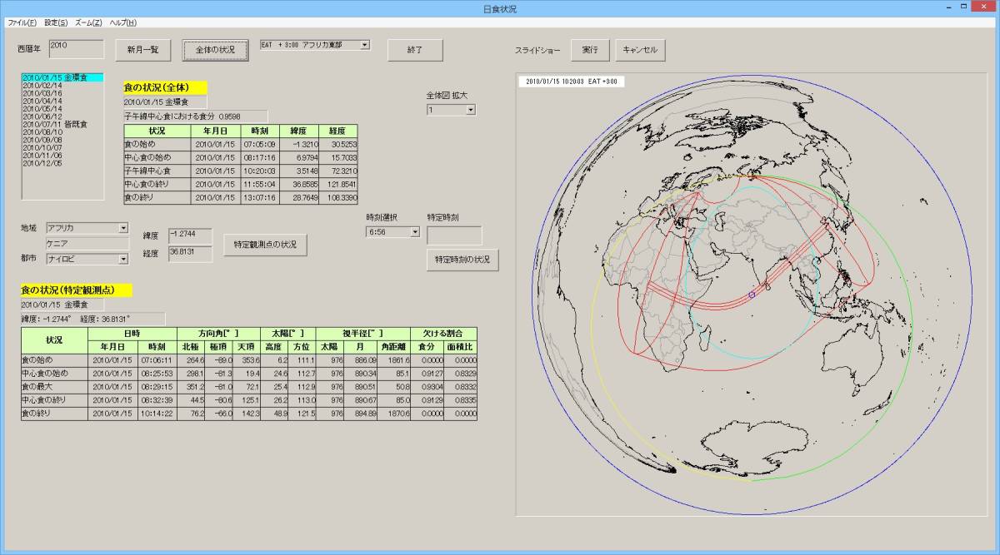Select 2010/08/10 in the date list
Viewport: 1000px width, 555px height.
[62, 131]
